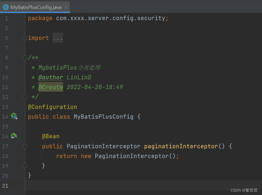Viewport: 262px width, 195px height.
Task: Click the MybatisPlus分页处理 comment text
Action: pos(70,68)
